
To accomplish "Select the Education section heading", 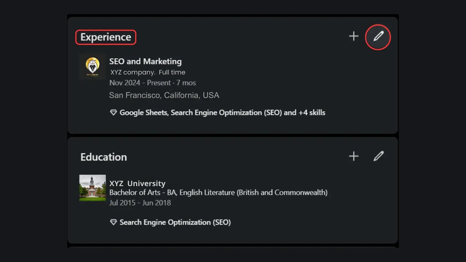I will coord(104,157).
